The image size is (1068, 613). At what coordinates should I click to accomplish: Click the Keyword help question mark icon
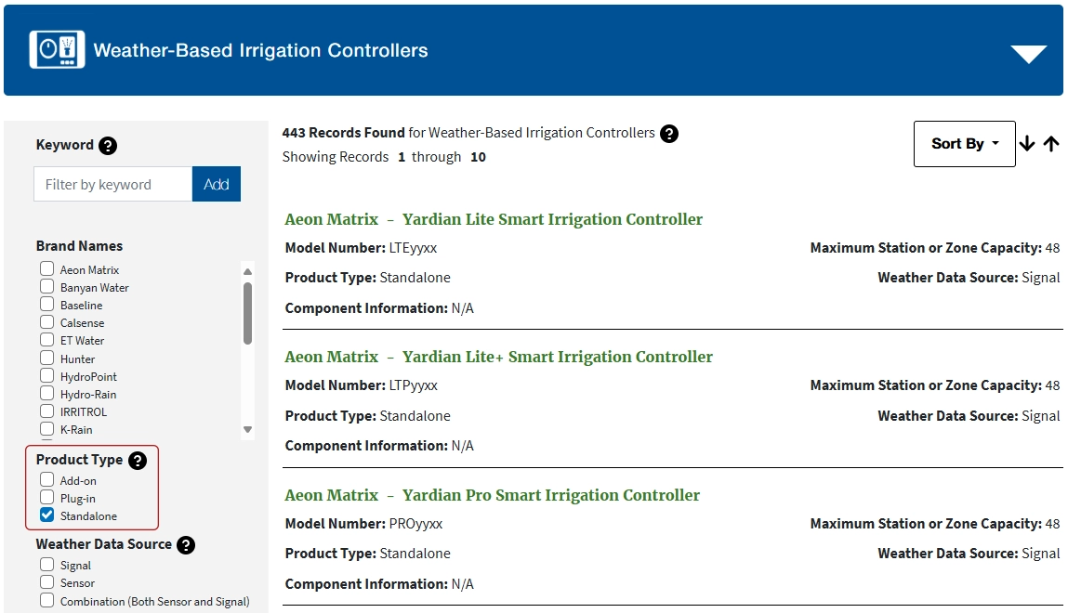[108, 146]
